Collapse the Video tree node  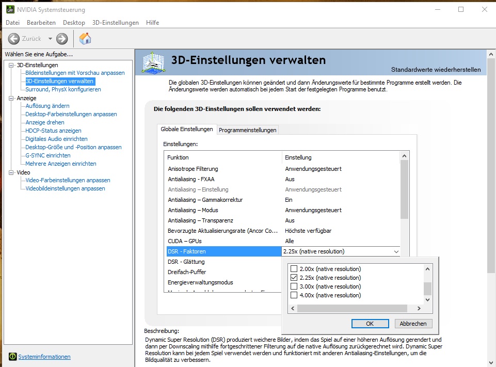(11, 172)
